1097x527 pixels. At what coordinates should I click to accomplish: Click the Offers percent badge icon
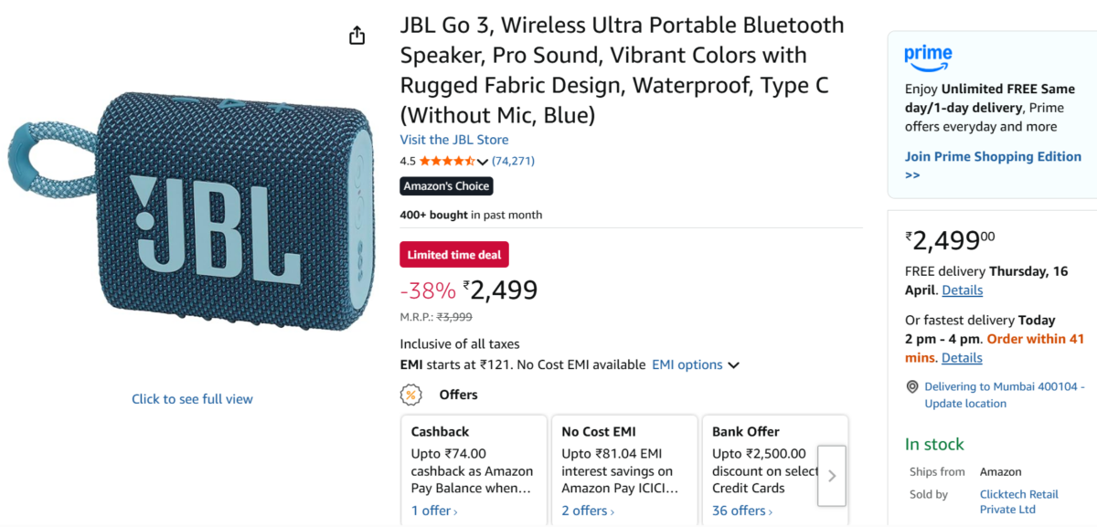(410, 395)
